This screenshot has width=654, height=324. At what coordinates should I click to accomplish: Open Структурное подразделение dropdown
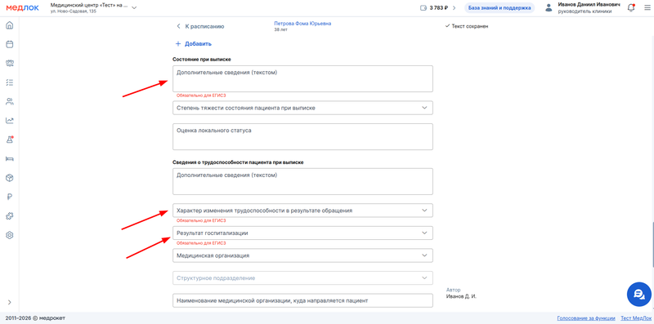click(302, 277)
